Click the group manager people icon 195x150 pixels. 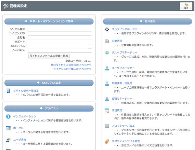click(107, 53)
